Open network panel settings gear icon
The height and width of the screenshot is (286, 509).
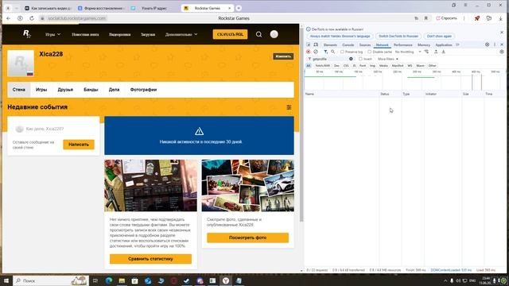[x=502, y=52]
